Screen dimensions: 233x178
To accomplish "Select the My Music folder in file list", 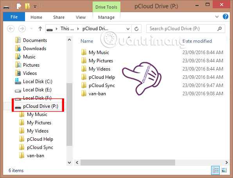I will [99, 52].
